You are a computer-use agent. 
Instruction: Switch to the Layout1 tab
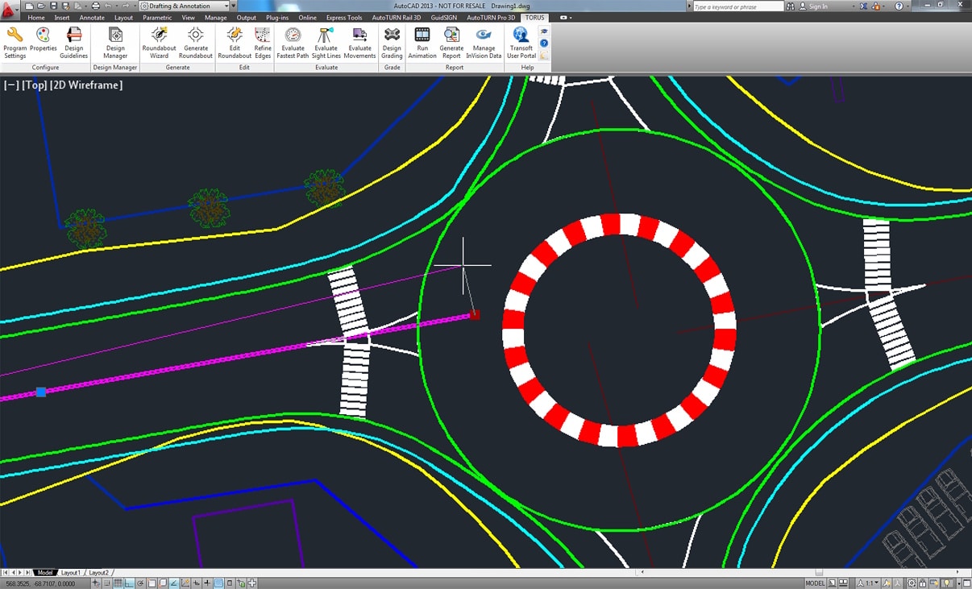point(71,573)
